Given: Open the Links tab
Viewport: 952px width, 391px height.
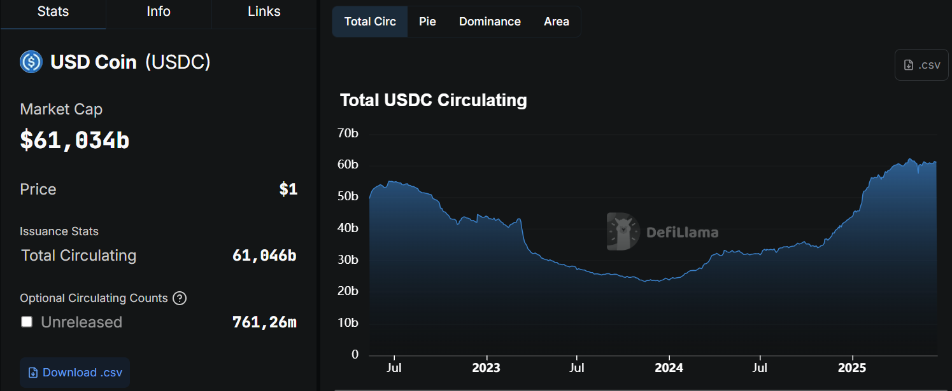Looking at the screenshot, I should click(x=264, y=12).
